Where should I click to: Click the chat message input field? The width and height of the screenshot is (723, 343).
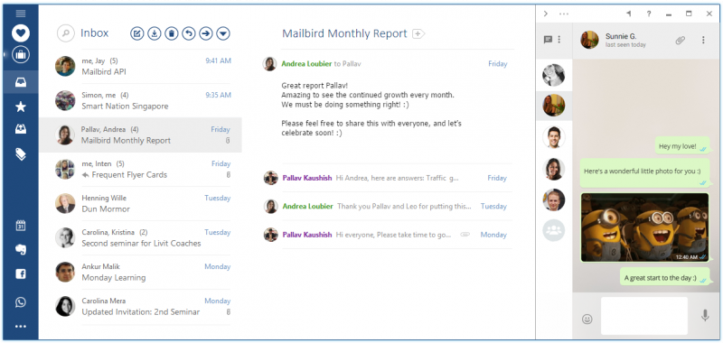point(644,316)
